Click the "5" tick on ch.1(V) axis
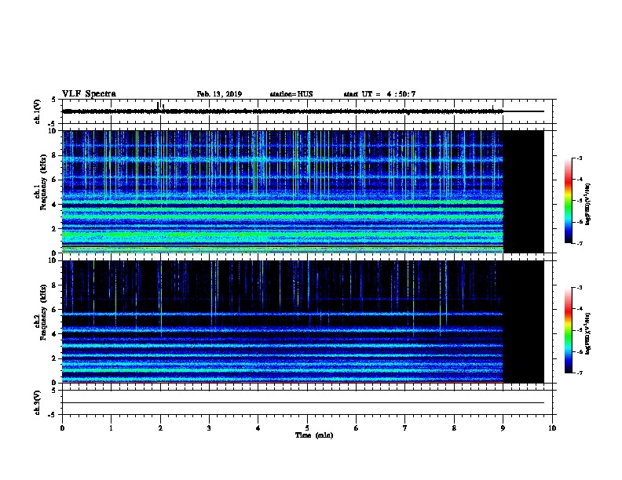This screenshot has width=622, height=480. [54, 100]
